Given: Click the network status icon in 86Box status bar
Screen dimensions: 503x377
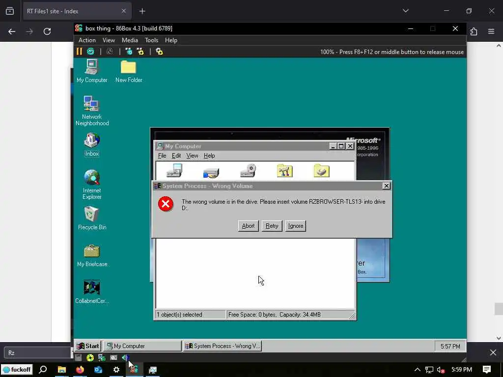Looking at the screenshot, I should click(102, 357).
